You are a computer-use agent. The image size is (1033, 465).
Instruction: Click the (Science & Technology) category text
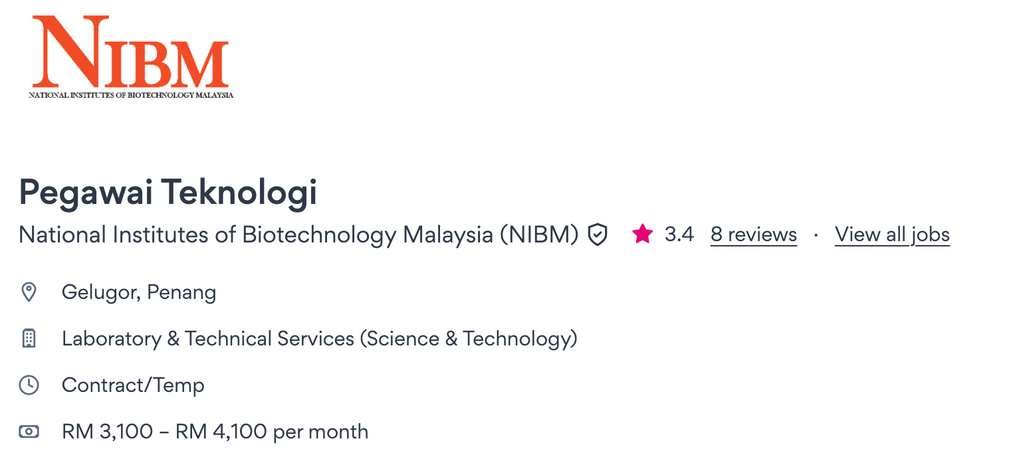click(x=469, y=339)
